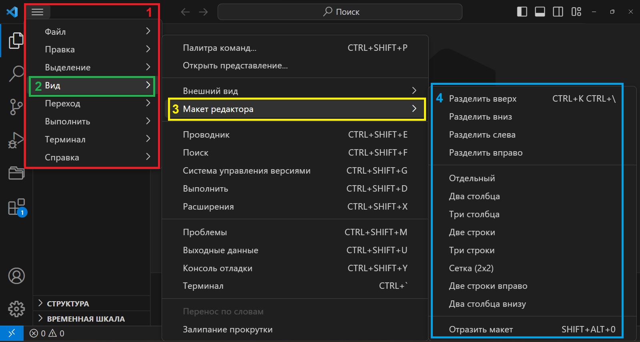Select Консоль отладки entry
Image resolution: width=640 pixels, height=342 pixels.
coord(295,268)
